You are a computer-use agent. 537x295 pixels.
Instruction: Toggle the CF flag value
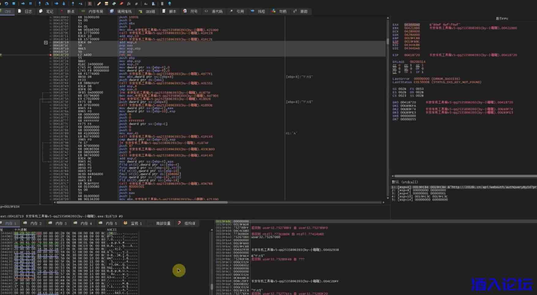(400, 72)
